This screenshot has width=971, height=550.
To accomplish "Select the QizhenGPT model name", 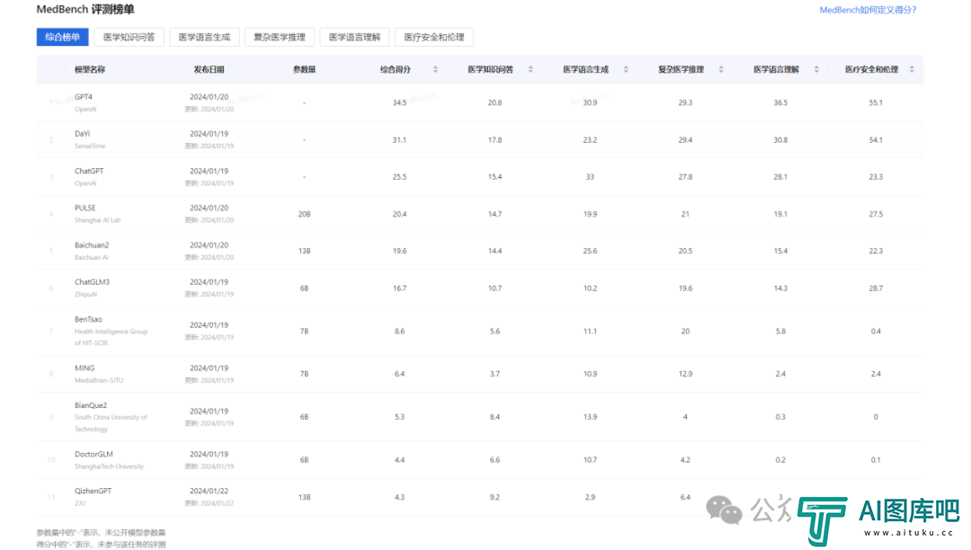I will [94, 492].
